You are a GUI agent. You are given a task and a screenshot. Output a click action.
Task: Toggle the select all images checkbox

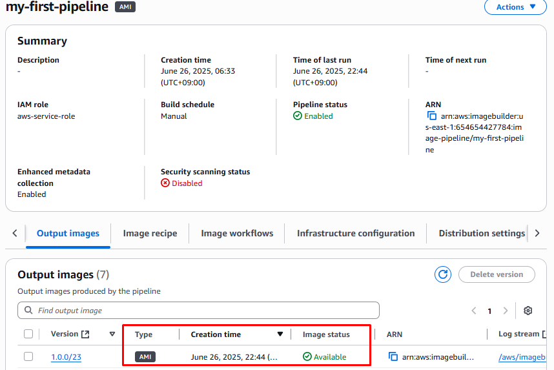(28, 334)
